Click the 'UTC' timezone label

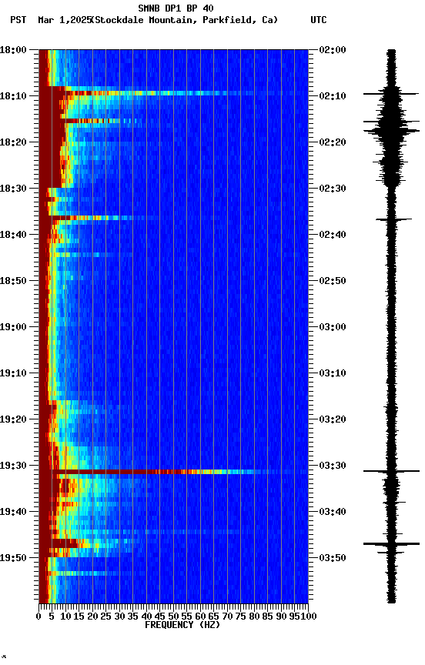319,20
